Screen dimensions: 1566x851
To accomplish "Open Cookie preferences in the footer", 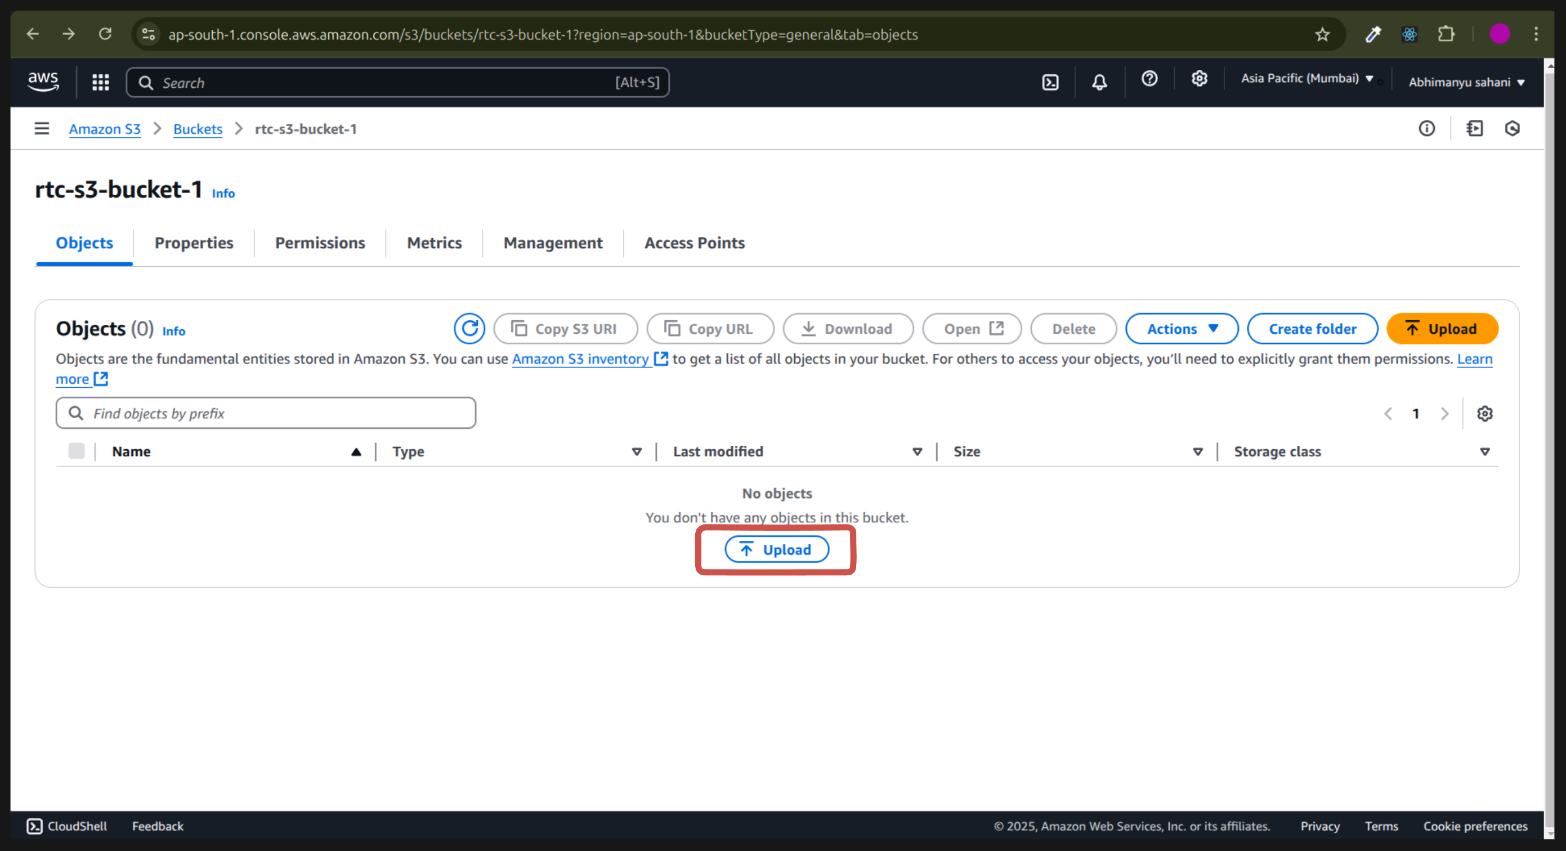I will [x=1475, y=826].
